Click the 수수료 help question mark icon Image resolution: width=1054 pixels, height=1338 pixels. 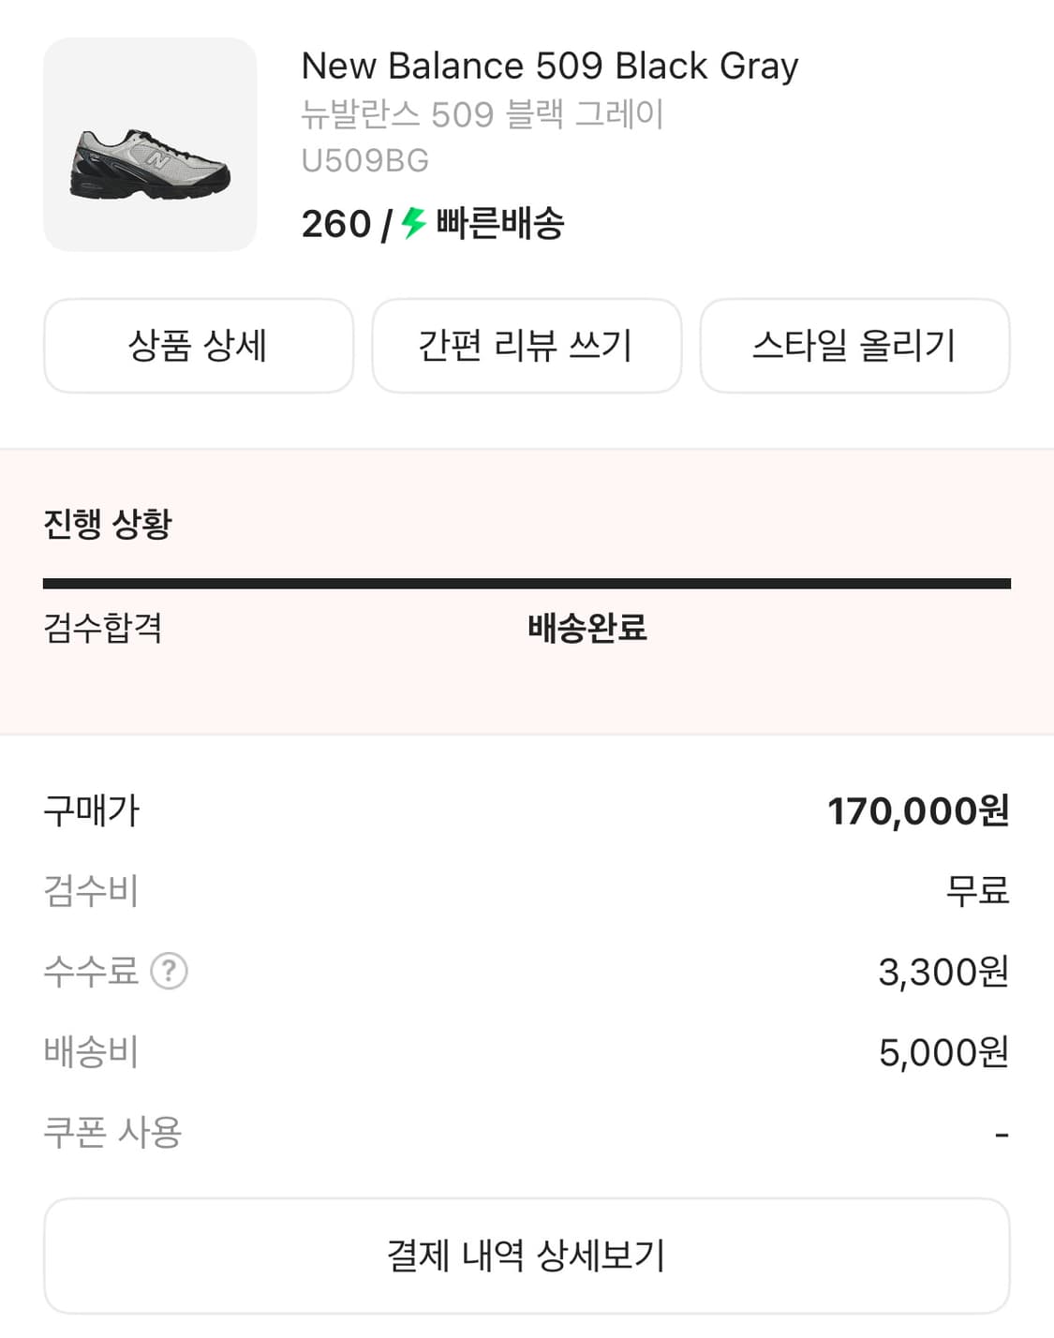pyautogui.click(x=170, y=972)
